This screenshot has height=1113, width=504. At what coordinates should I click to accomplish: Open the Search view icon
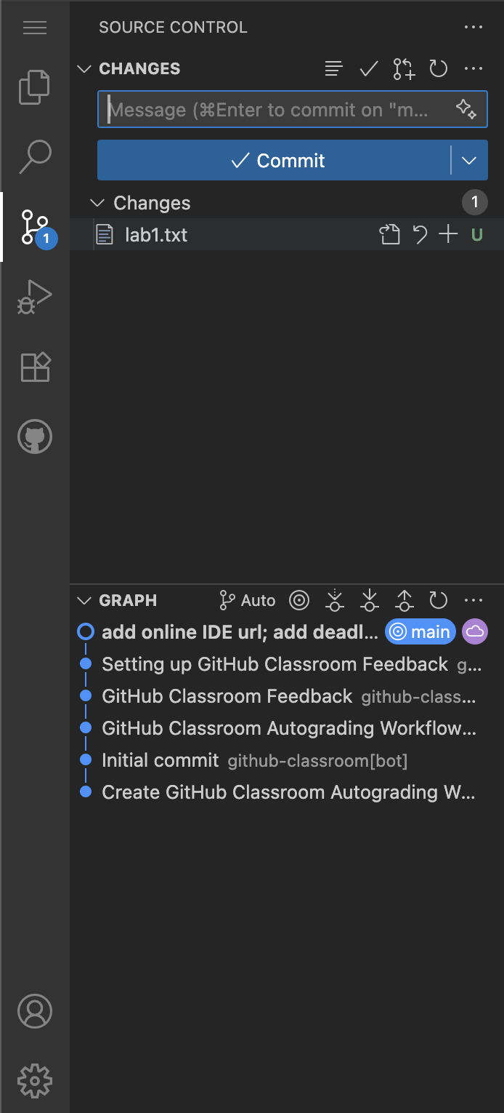click(34, 156)
